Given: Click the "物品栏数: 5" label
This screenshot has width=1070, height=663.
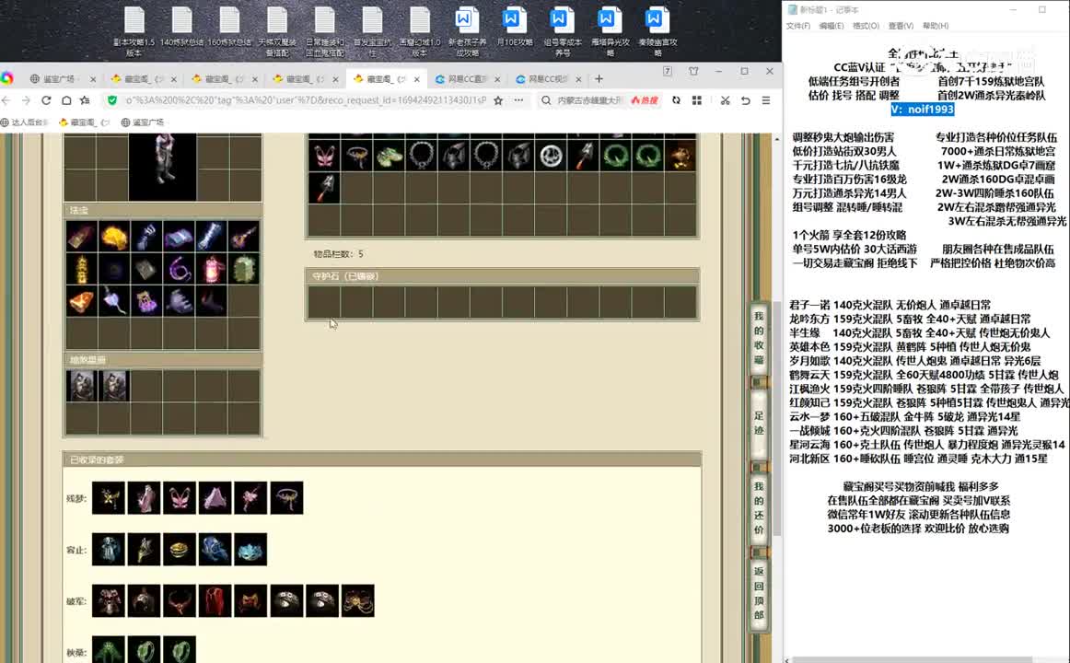Looking at the screenshot, I should [x=339, y=254].
